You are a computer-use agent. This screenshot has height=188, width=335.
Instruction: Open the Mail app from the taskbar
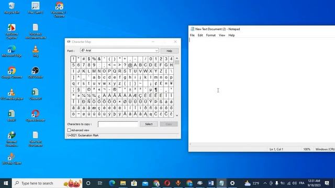146,183
